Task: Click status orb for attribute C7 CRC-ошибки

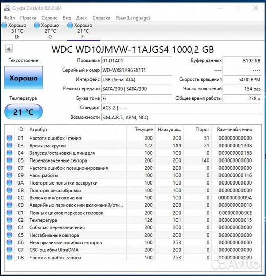Action: (10, 250)
